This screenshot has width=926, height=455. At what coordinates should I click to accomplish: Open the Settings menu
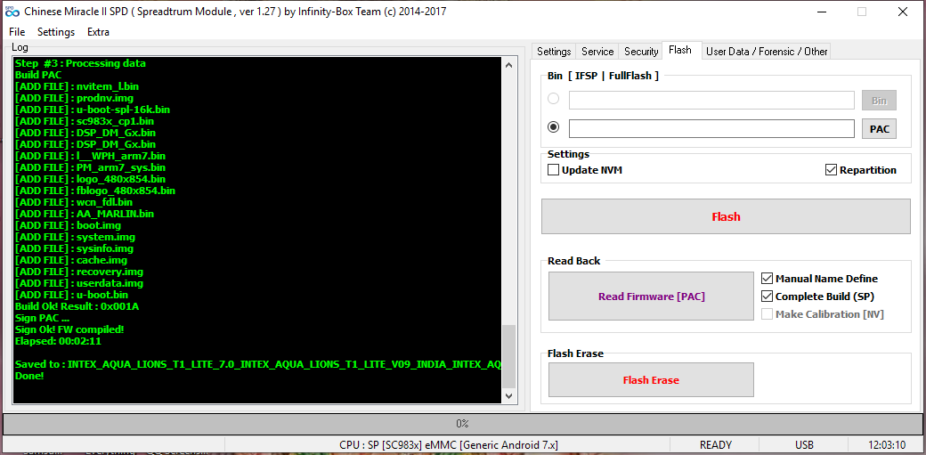click(x=56, y=32)
